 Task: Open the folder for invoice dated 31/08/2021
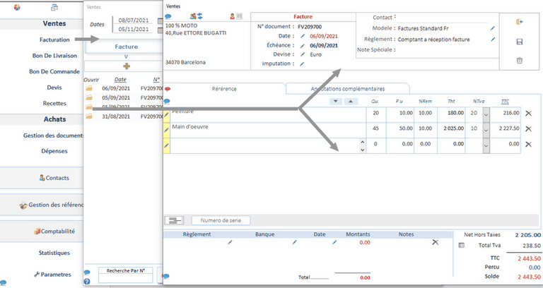tap(89, 116)
